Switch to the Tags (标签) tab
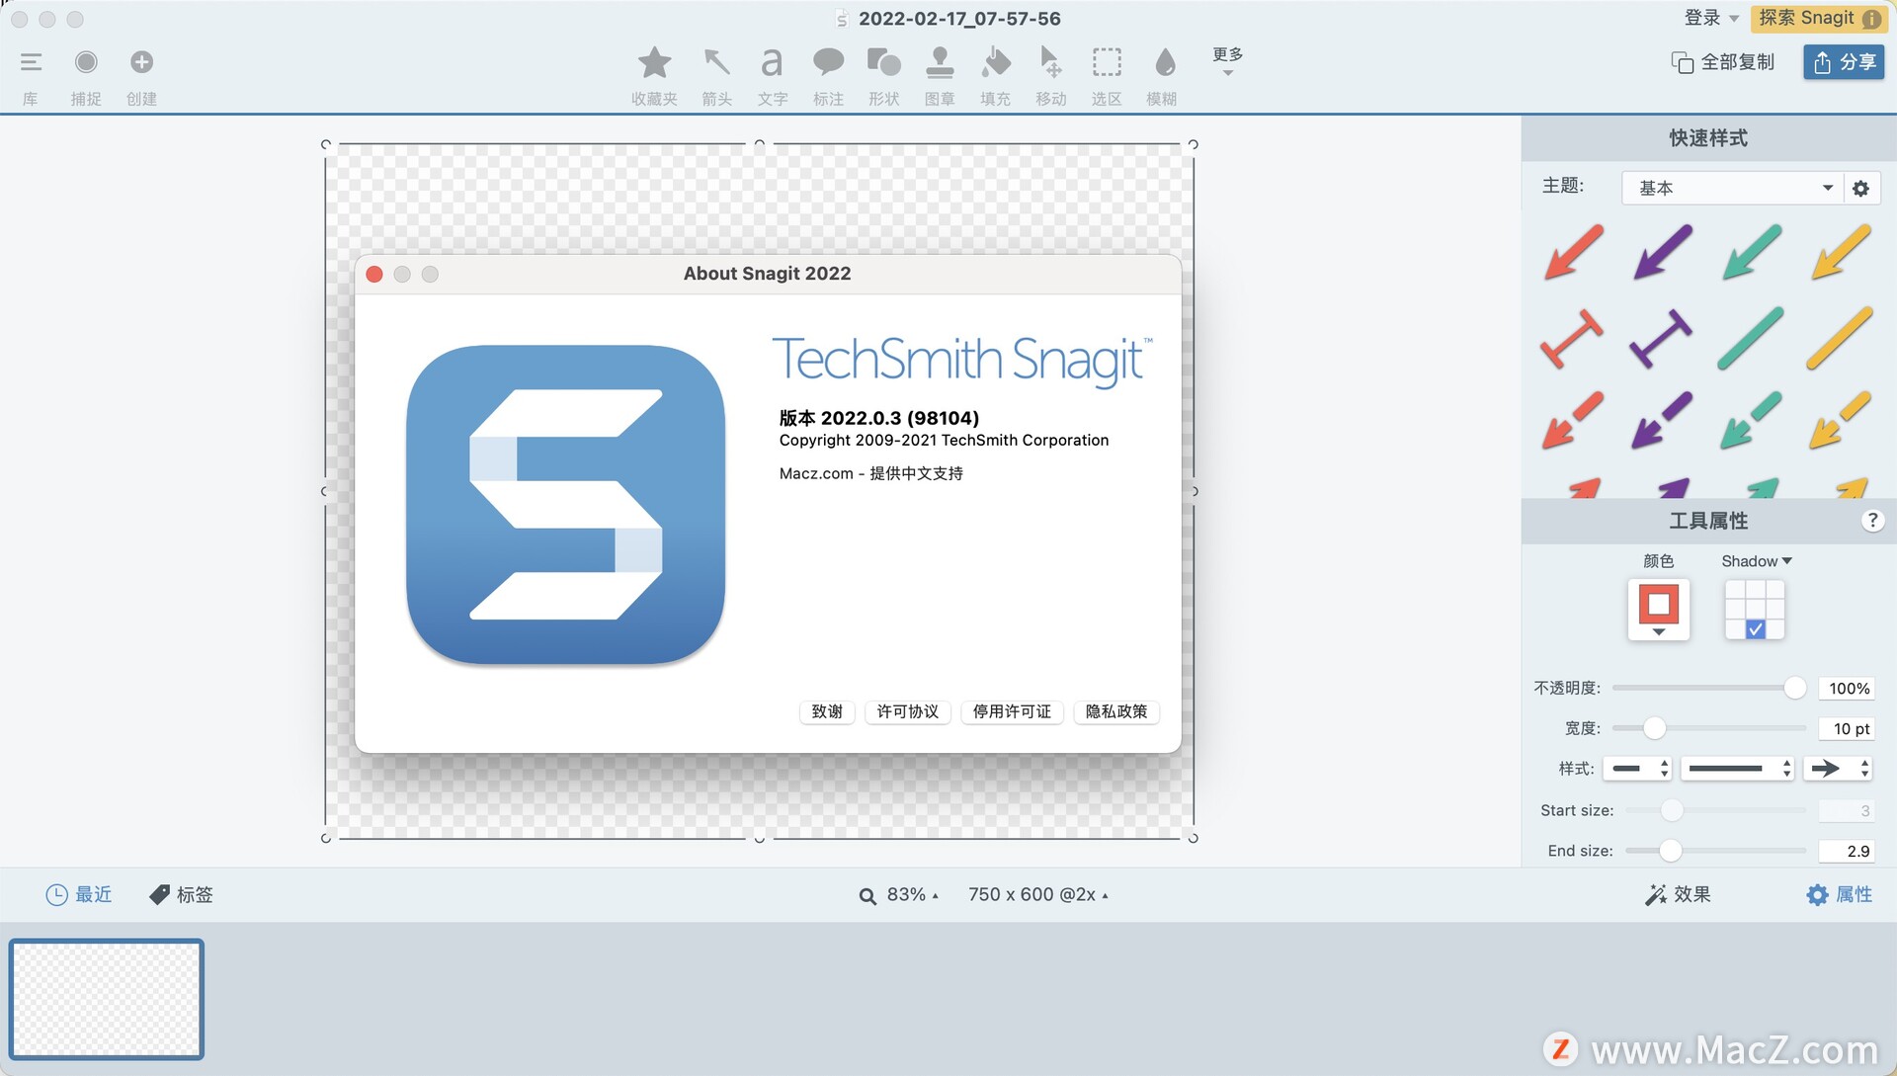This screenshot has width=1897, height=1076. (x=181, y=894)
